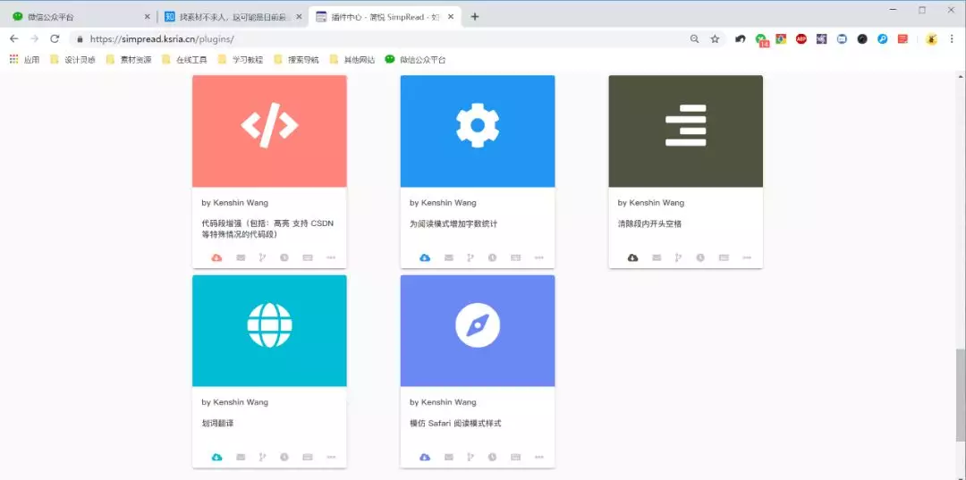Click mail icon on 清除段内开头空格 card
The image size is (966, 480).
point(657,257)
